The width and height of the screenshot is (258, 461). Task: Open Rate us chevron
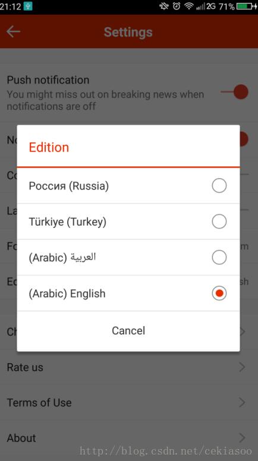pyautogui.click(x=242, y=367)
